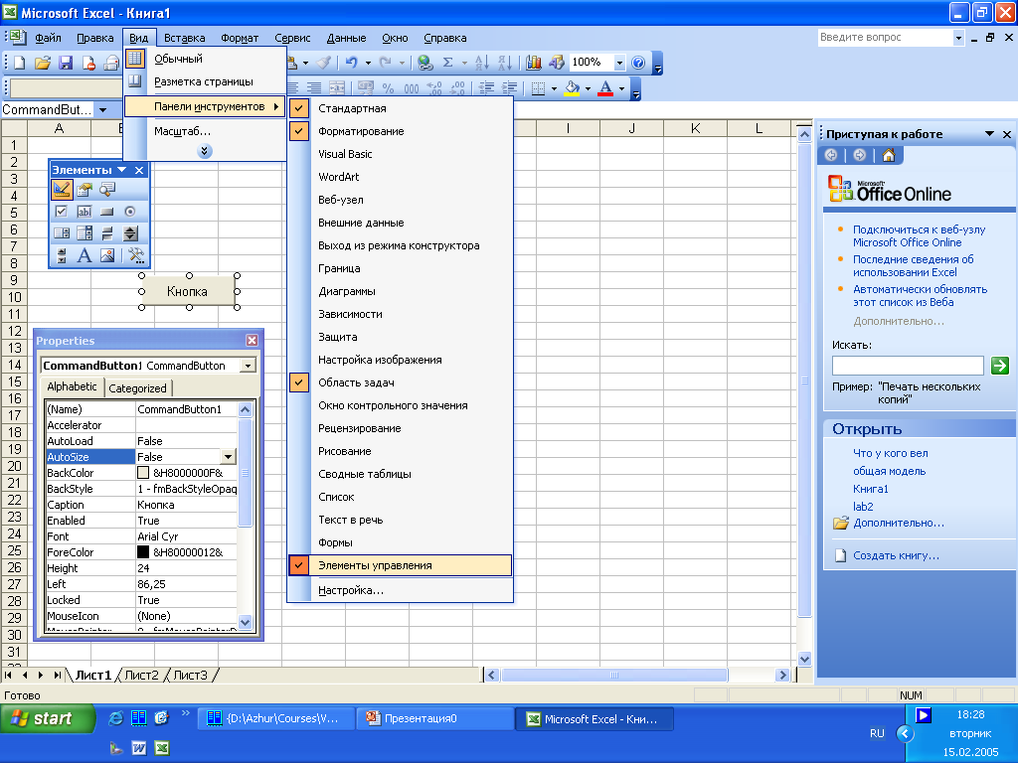Open the Name Box dropdown arrow
The height and width of the screenshot is (763, 1018).
(x=102, y=109)
